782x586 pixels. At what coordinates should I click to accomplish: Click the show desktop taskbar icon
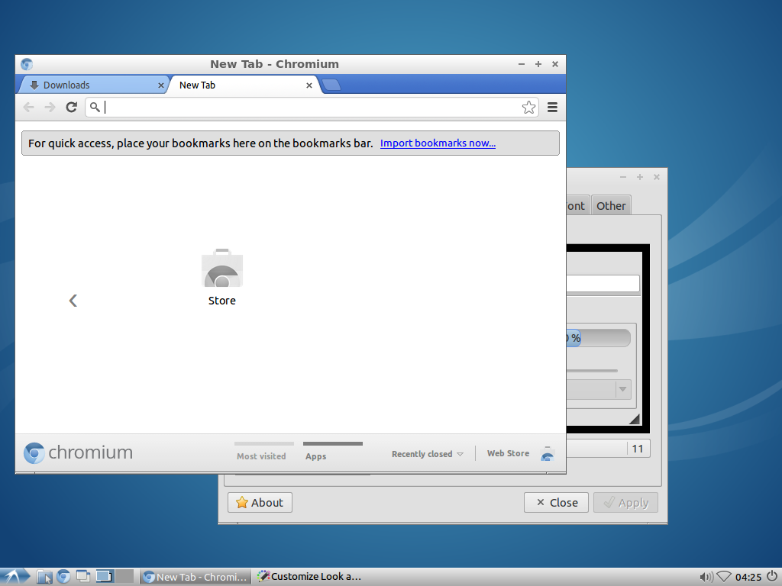tap(82, 577)
